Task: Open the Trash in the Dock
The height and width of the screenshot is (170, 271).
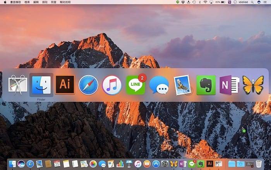Action: (x=259, y=164)
